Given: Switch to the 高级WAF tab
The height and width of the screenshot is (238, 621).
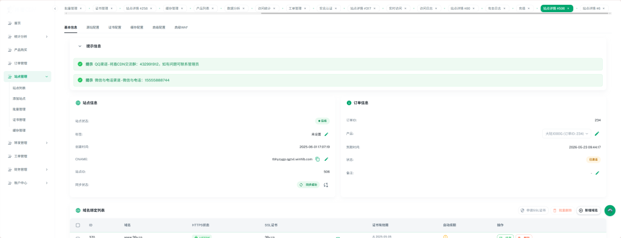Looking at the screenshot, I should point(181,28).
